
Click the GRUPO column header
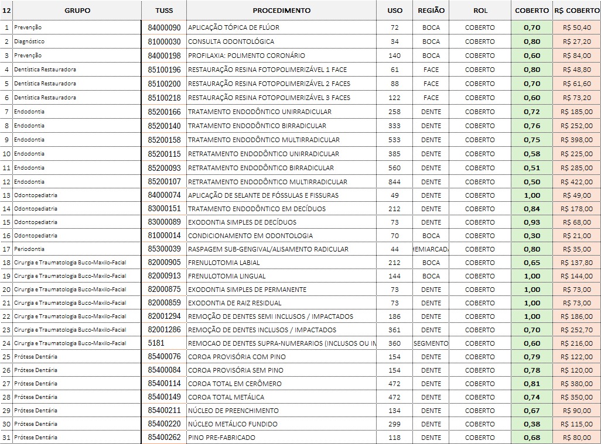77,11
